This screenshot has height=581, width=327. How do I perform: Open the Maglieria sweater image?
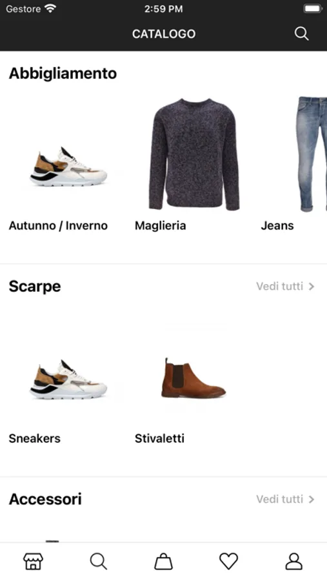[194, 154]
